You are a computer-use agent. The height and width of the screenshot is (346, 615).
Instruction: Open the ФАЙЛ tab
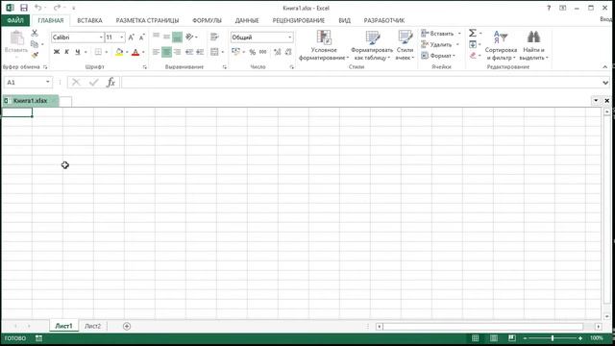pos(15,20)
